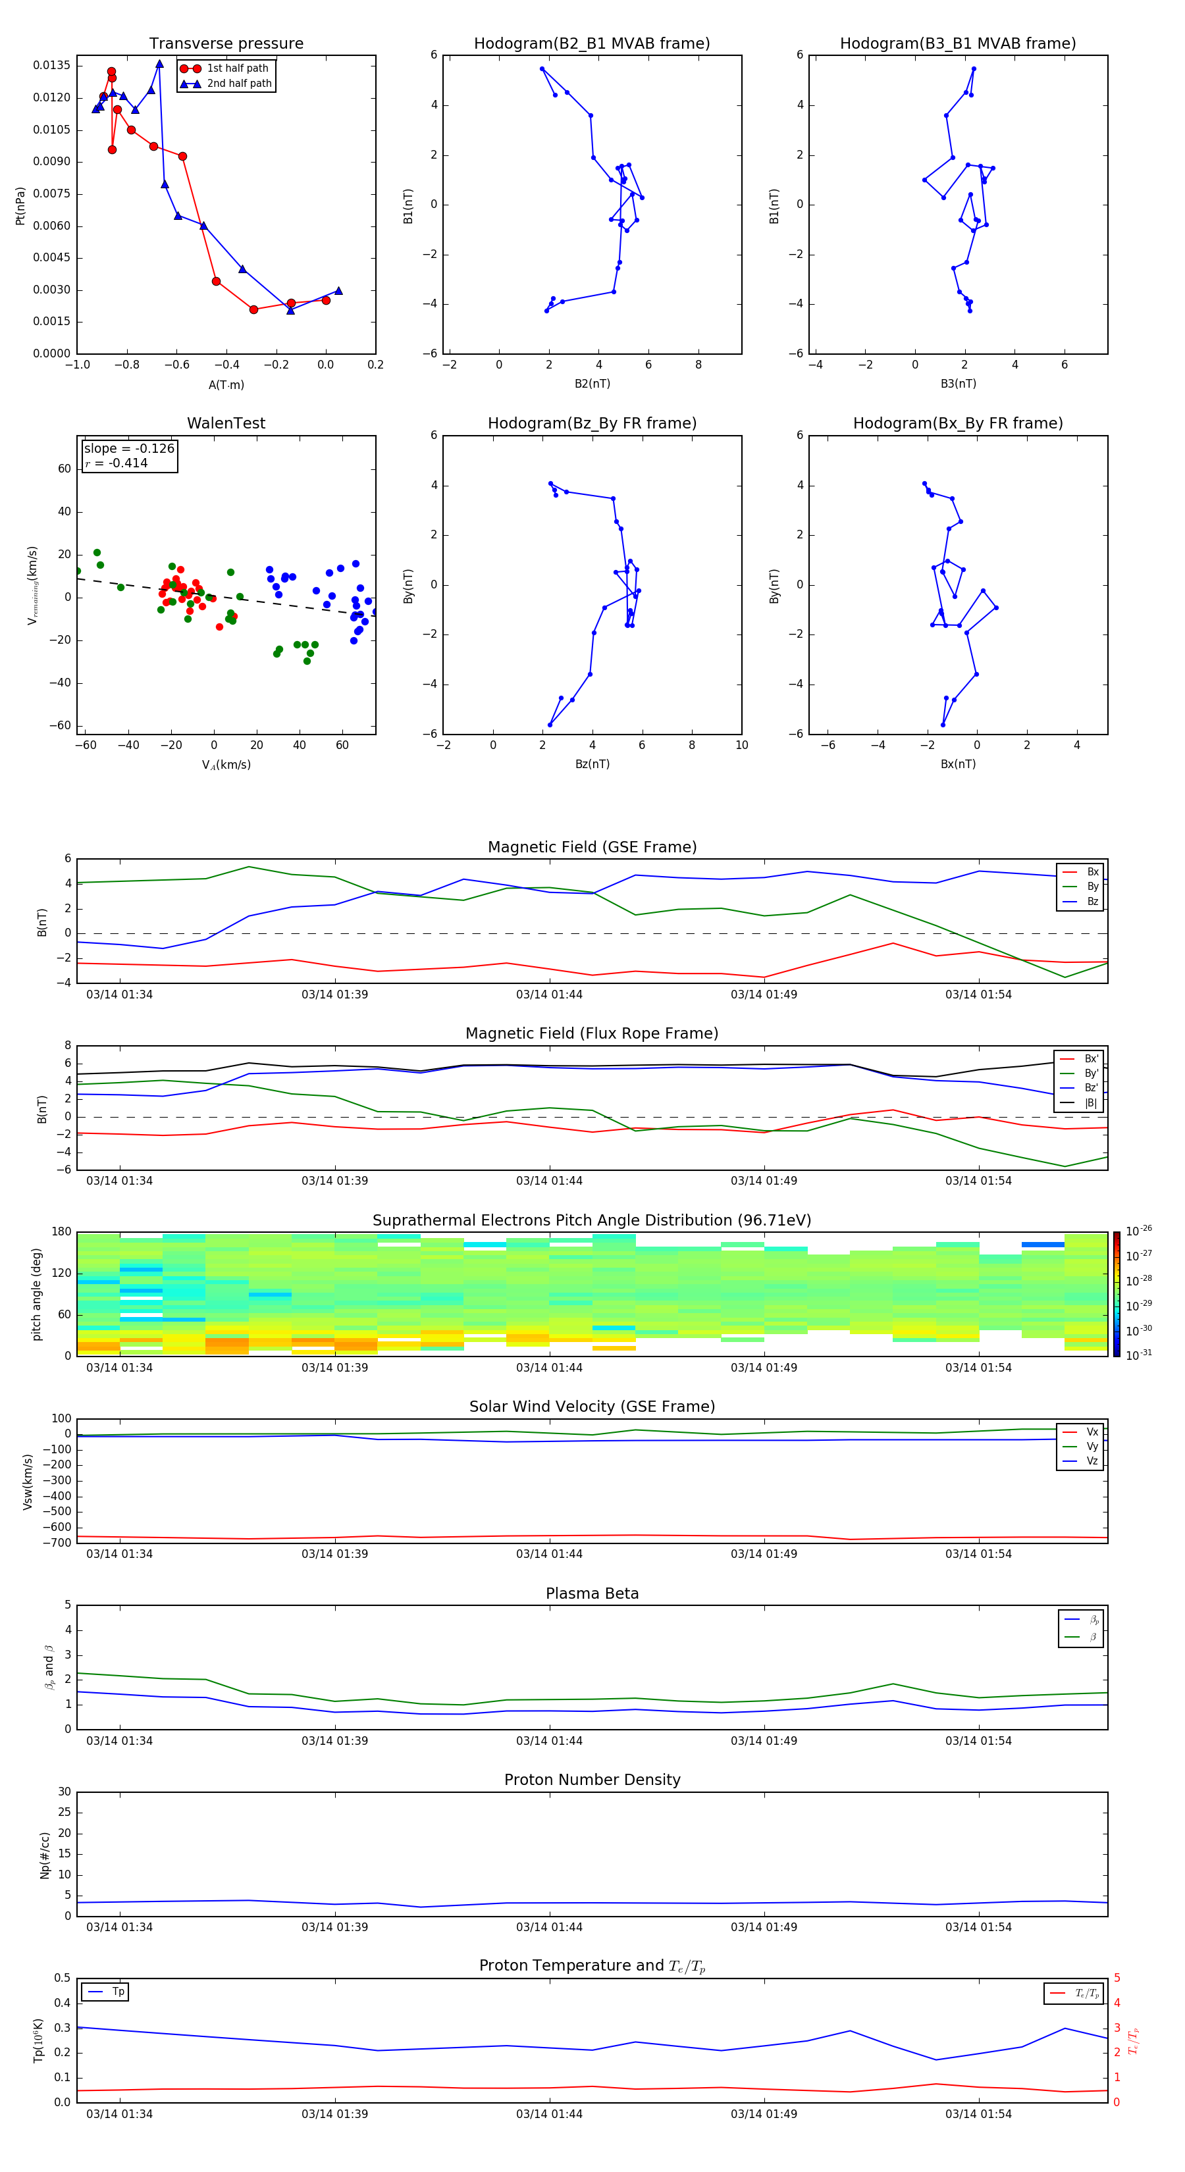Select the "By'" flux rope legend entry
Image resolution: width=1185 pixels, height=2172 pixels.
coord(1079,1073)
